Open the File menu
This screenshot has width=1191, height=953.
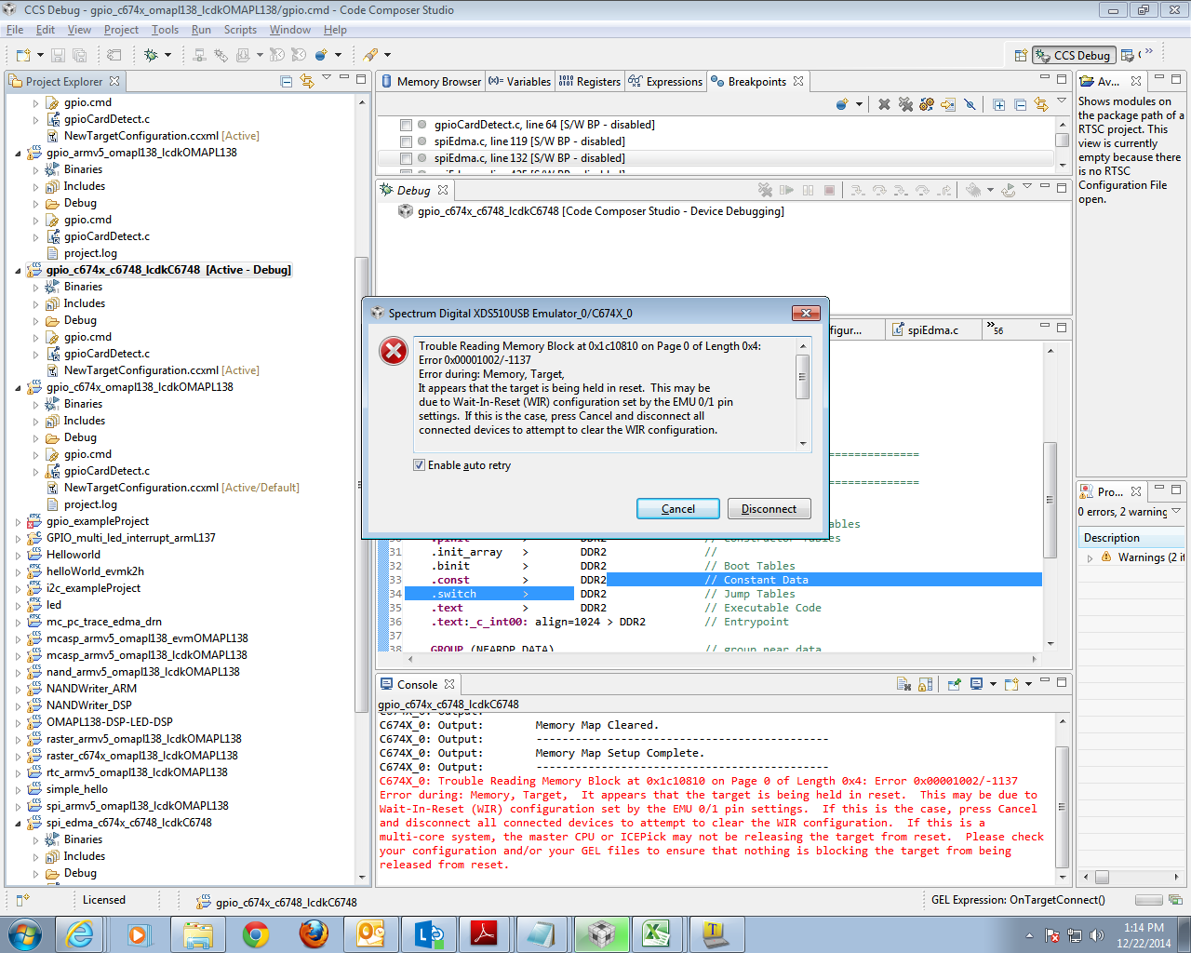(15, 30)
